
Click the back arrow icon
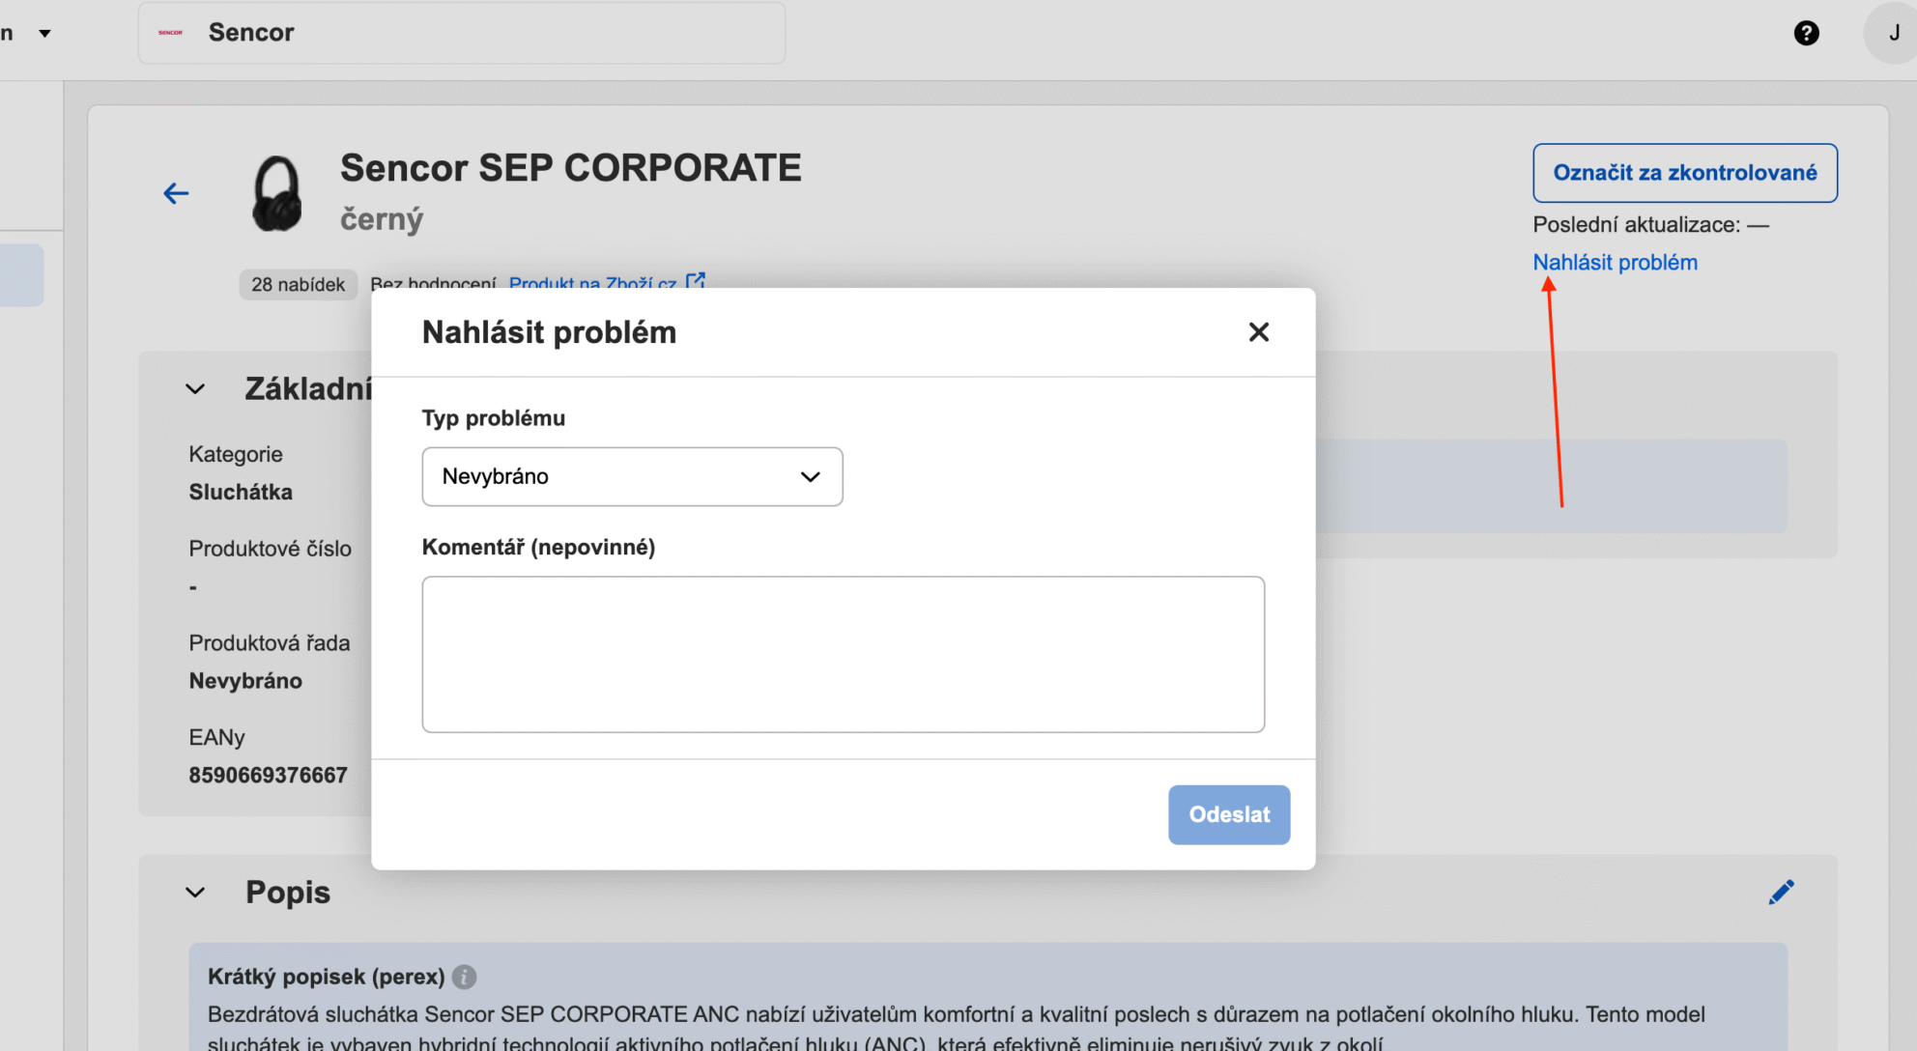(176, 193)
